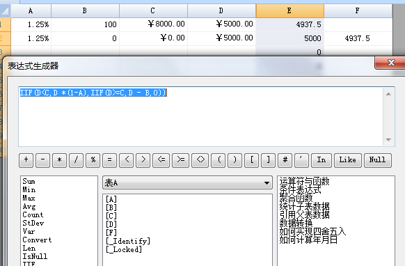Select column header C in the grid
Screen dimensions: 405x266
153,11
